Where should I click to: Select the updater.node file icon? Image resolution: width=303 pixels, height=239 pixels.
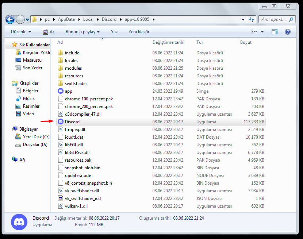coord(61,176)
